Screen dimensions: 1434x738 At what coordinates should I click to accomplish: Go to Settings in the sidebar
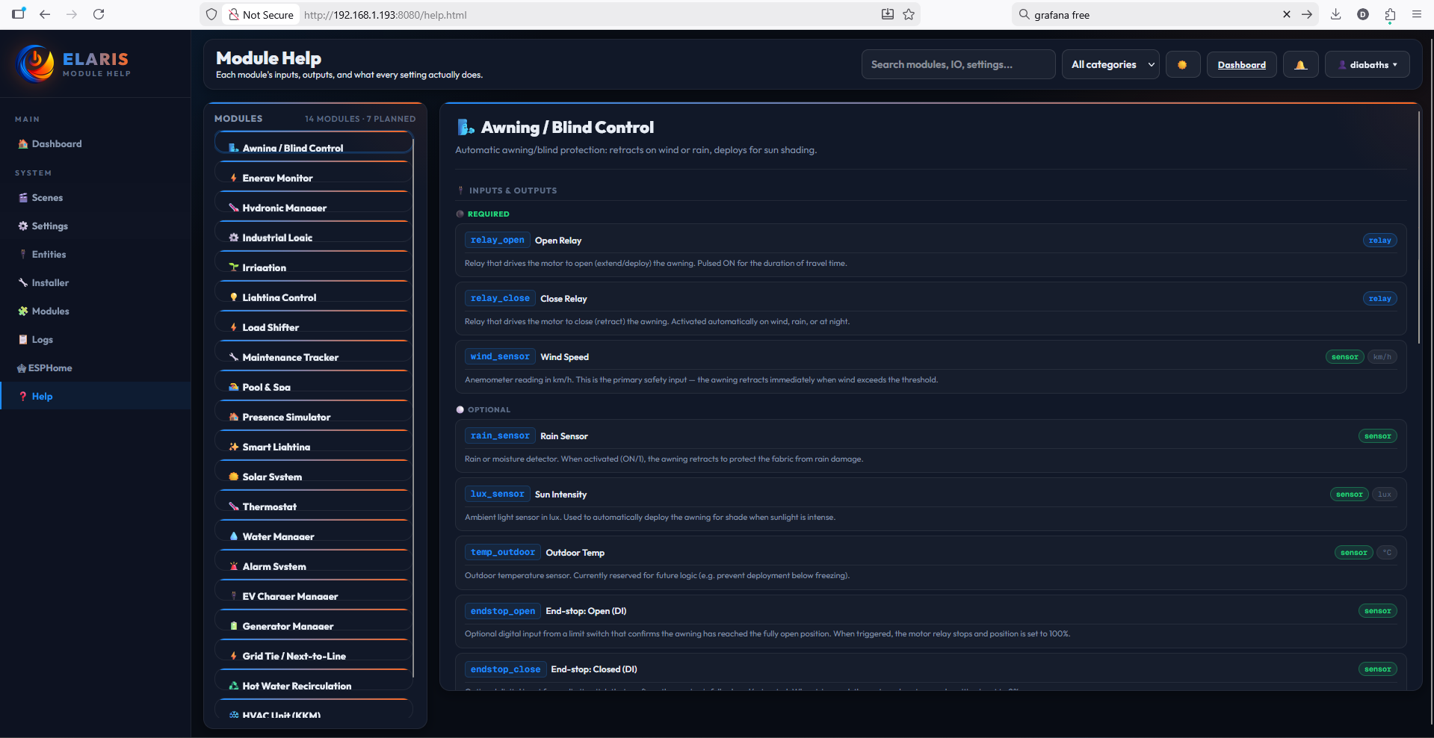click(49, 226)
